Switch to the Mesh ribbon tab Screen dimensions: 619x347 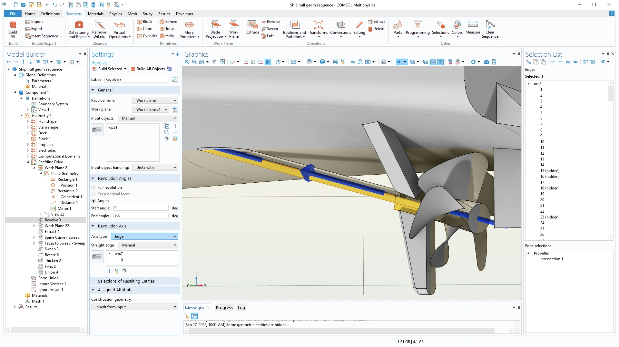pyautogui.click(x=132, y=14)
